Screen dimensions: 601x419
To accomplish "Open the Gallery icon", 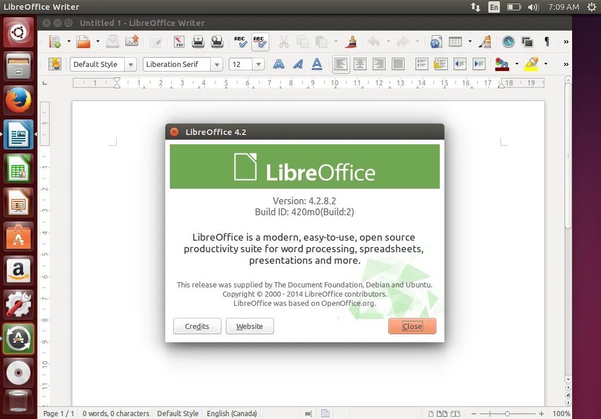I will [x=528, y=42].
